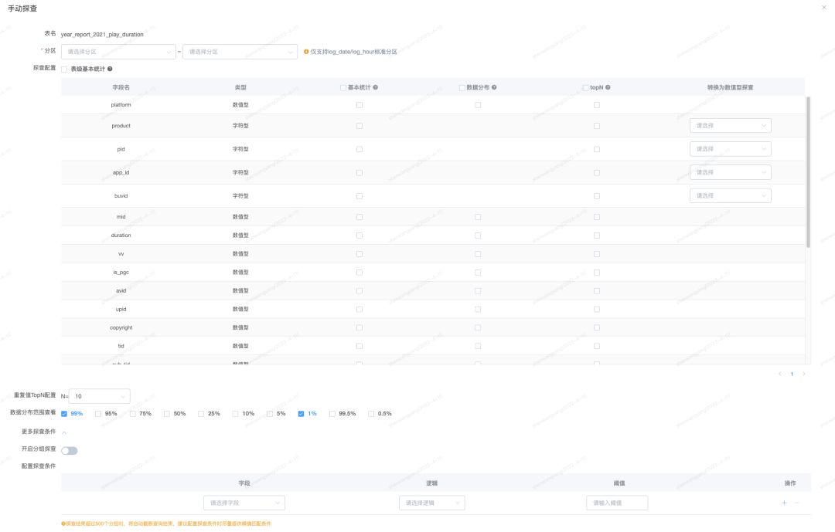Click the help icon next to 表级基本统计
Image resolution: width=835 pixels, height=532 pixels.
pos(110,69)
